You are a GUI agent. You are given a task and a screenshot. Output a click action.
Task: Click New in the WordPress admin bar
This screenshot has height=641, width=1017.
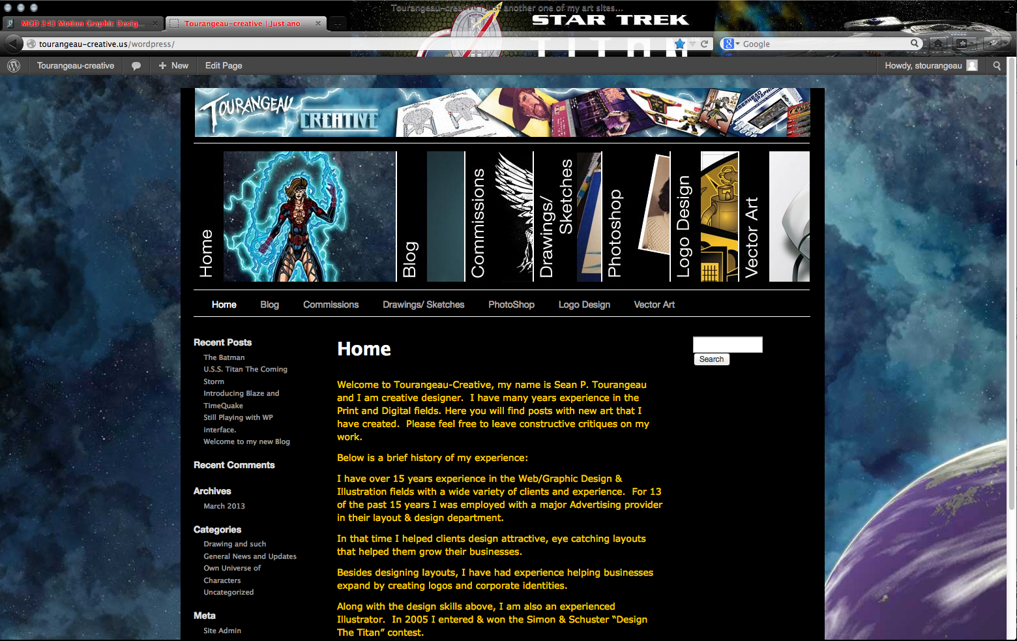click(x=173, y=66)
